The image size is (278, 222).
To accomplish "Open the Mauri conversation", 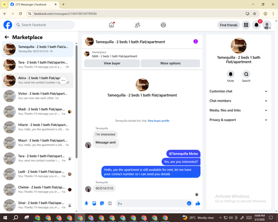I will 37,143.
